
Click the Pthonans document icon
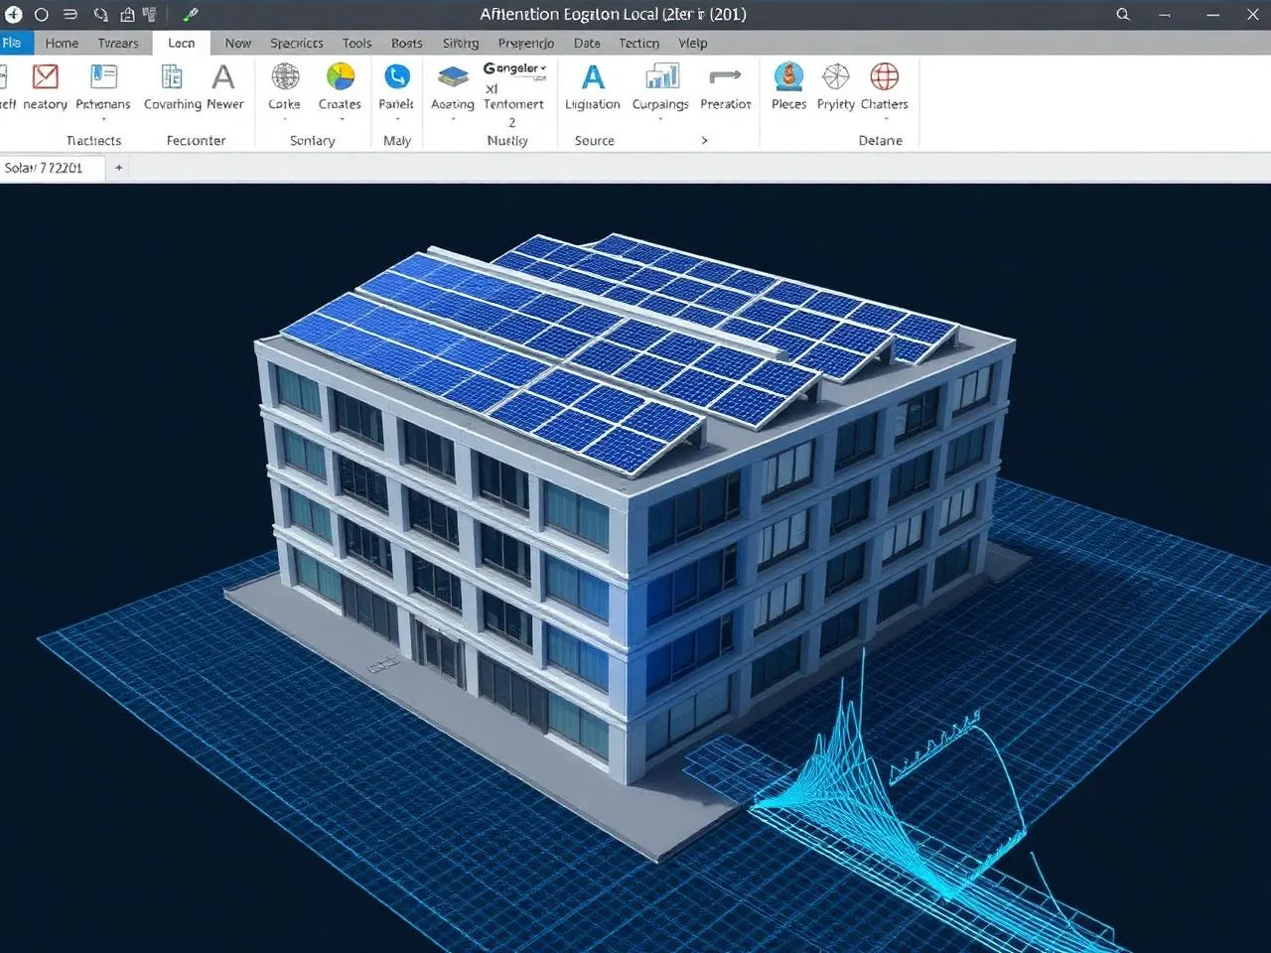click(x=103, y=76)
